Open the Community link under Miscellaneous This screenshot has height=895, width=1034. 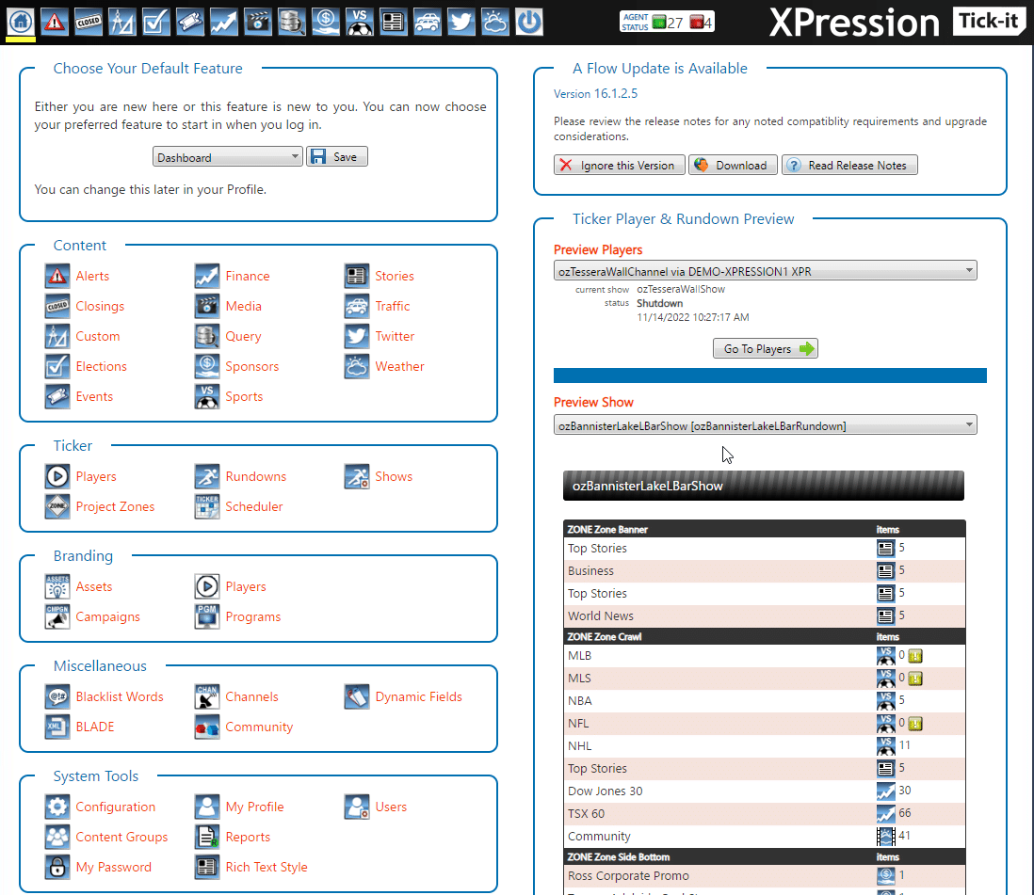(259, 727)
